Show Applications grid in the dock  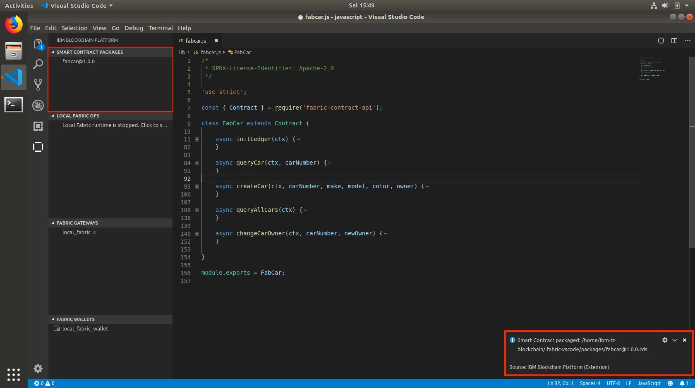pyautogui.click(x=14, y=374)
